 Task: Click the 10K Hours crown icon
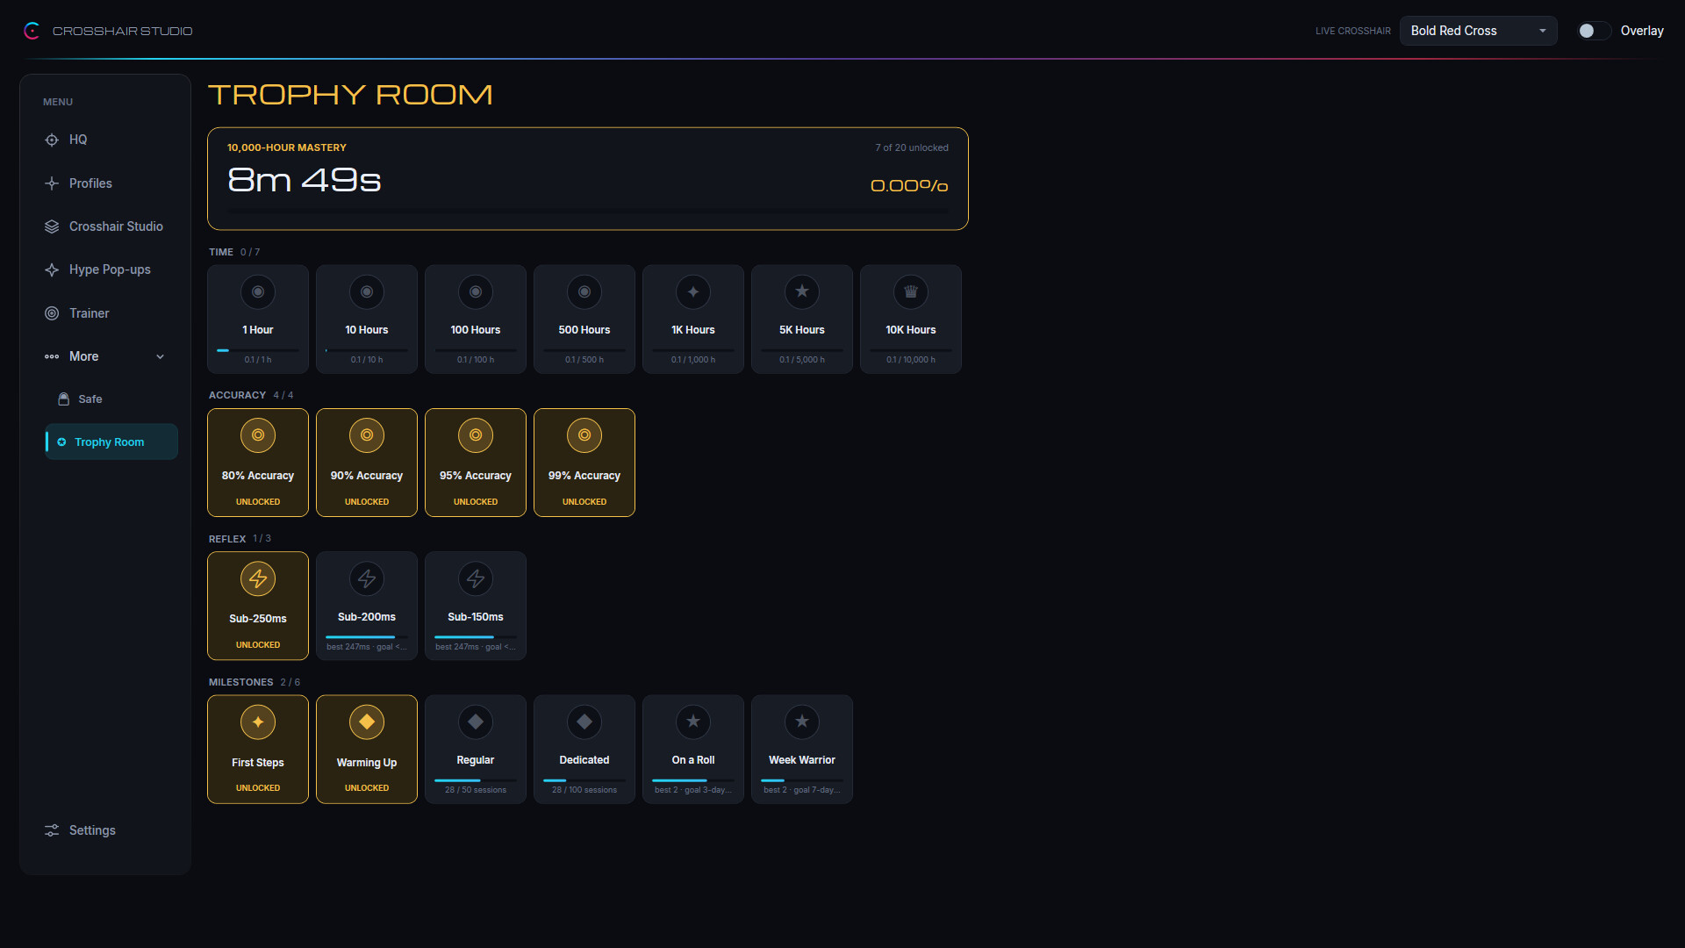point(911,292)
